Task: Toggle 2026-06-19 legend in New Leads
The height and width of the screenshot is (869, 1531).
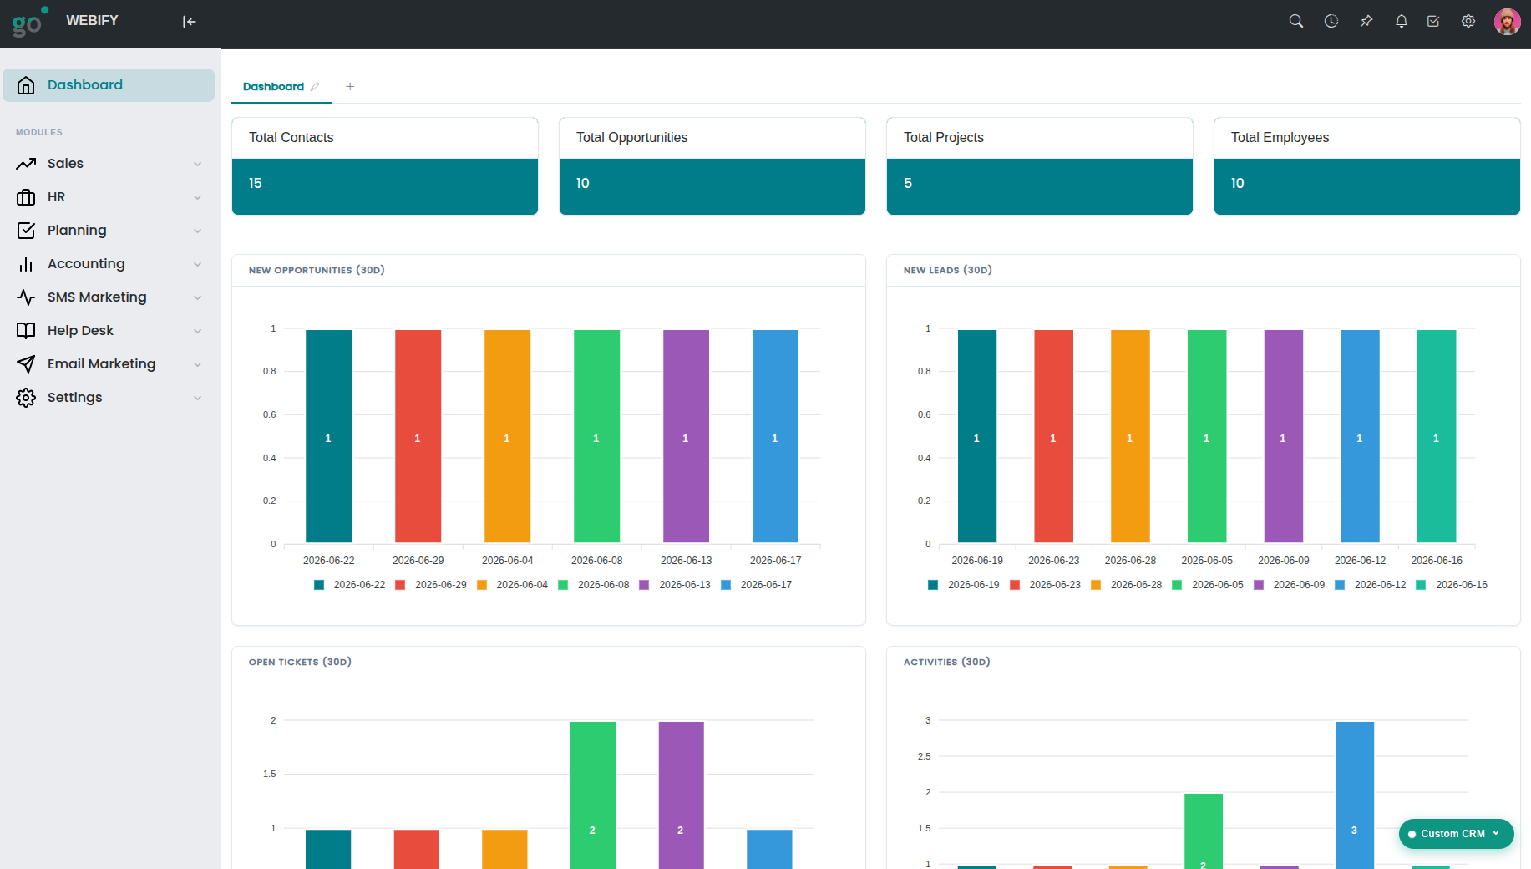Action: [x=964, y=585]
